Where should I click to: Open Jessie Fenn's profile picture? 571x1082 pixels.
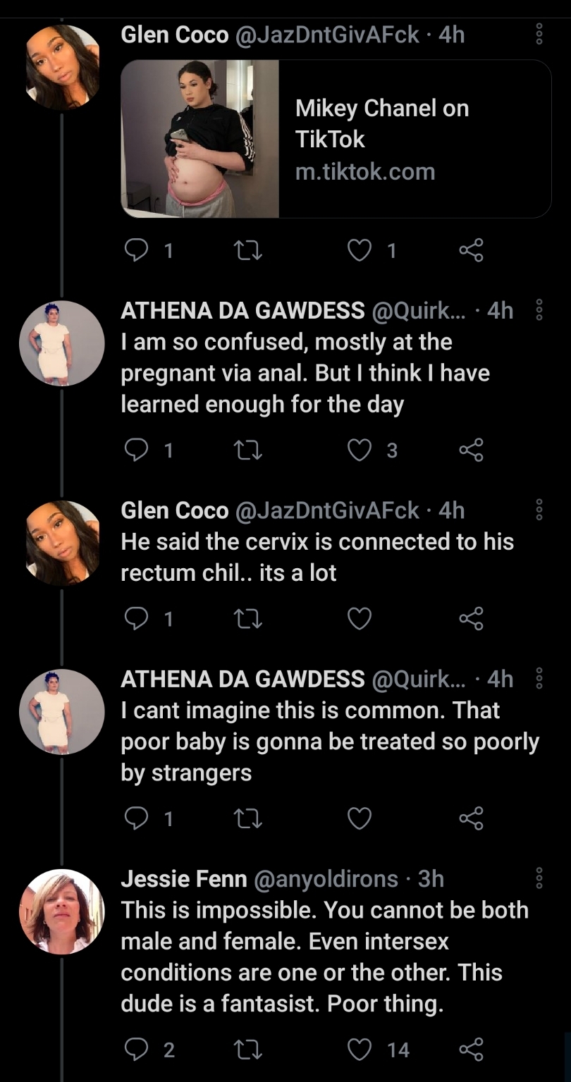coord(61,911)
